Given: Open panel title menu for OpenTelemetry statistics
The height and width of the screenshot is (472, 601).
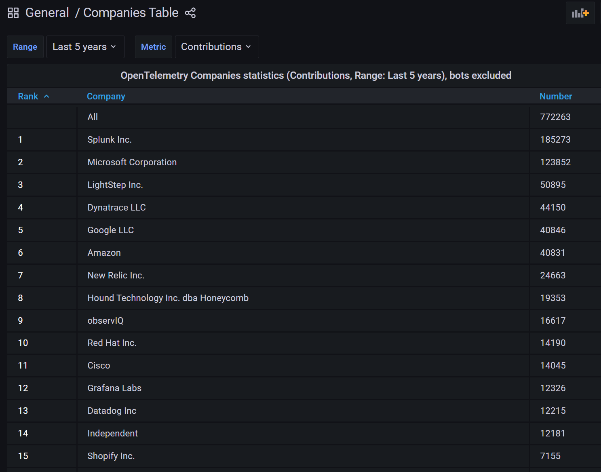Looking at the screenshot, I should coord(316,76).
